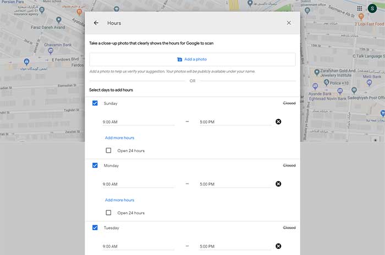
Task: Open the green S account avatar
Action: 372,9
